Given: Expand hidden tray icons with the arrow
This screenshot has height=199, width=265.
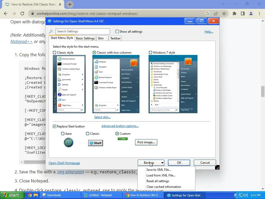Looking at the screenshot, I should 236,195.
